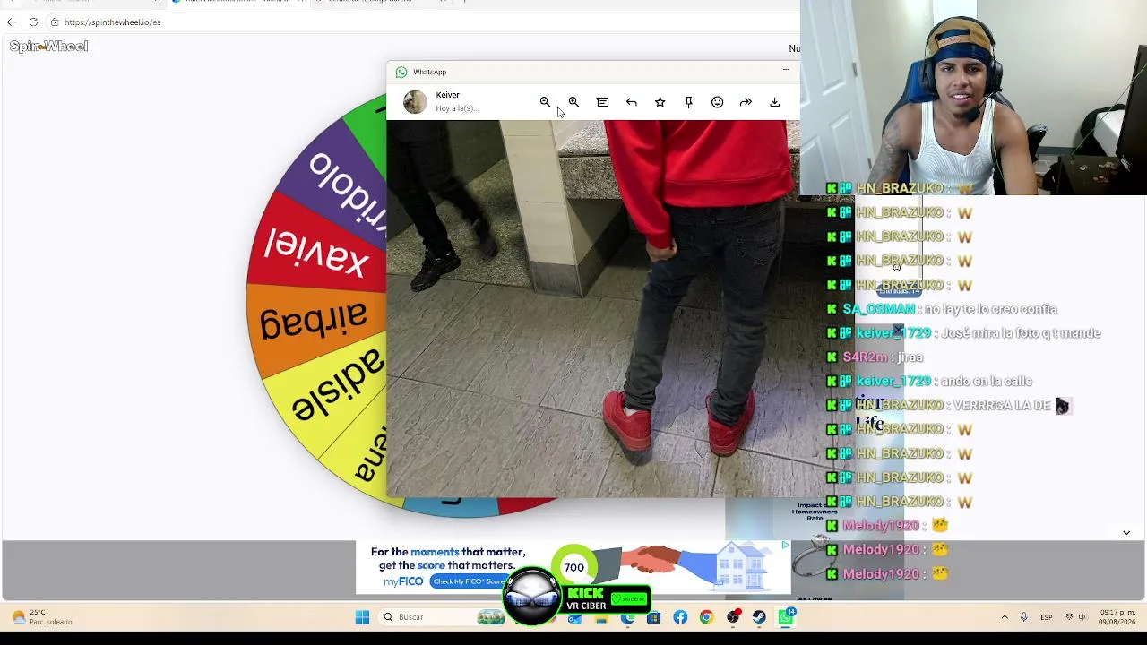The image size is (1147, 645).
Task: Click the microphone tray icon
Action: [1023, 617]
